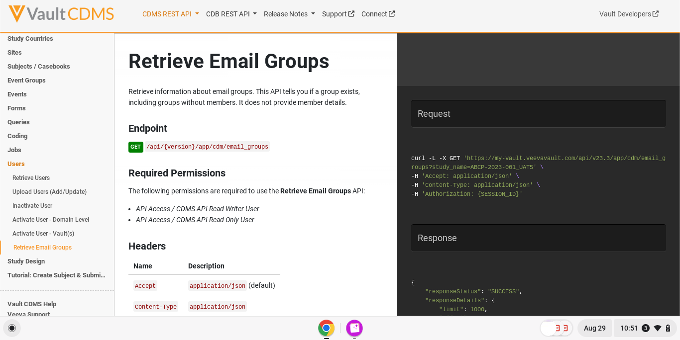Image resolution: width=680 pixels, height=340 pixels.
Task: Open Google Chrome from the shelf
Action: pos(327,328)
